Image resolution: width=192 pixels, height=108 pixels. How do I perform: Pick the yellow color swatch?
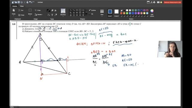(x=144, y=13)
